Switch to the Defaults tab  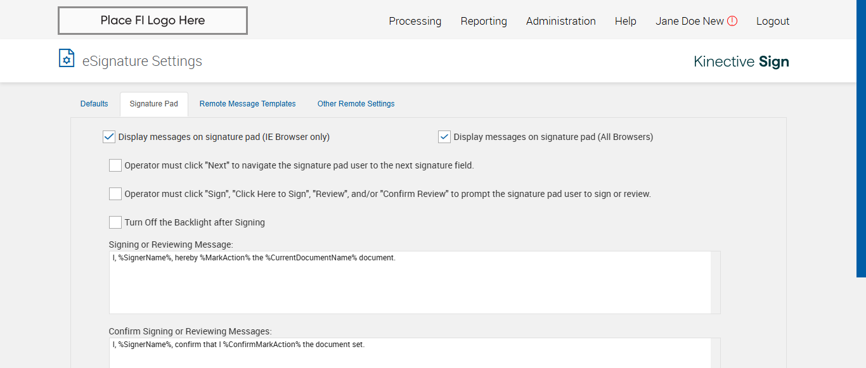coord(94,104)
